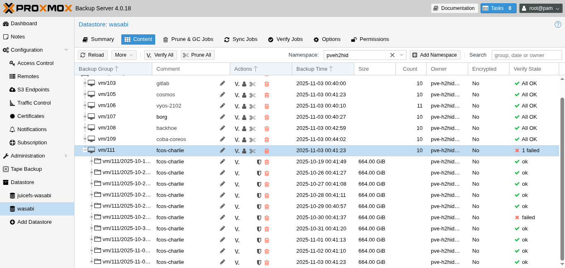Run verify on vm/103 using the V icon
This screenshot has height=268, width=565.
tap(237, 84)
